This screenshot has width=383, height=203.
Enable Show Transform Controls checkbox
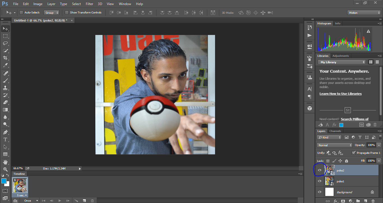67,13
